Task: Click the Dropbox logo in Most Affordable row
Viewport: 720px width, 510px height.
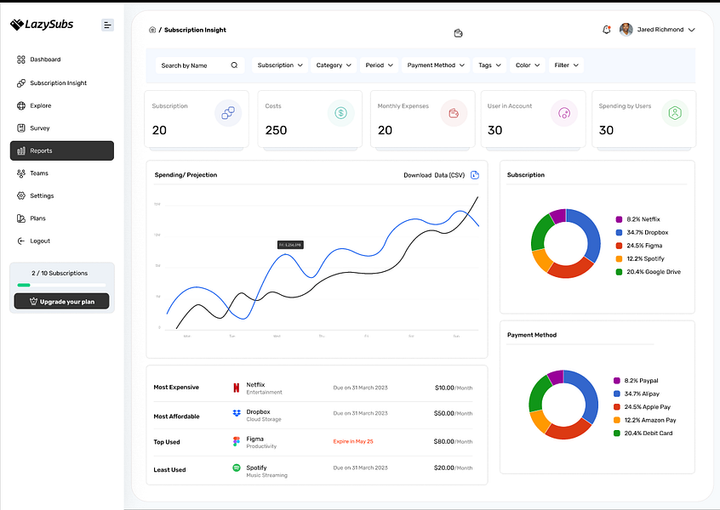Action: coord(237,413)
